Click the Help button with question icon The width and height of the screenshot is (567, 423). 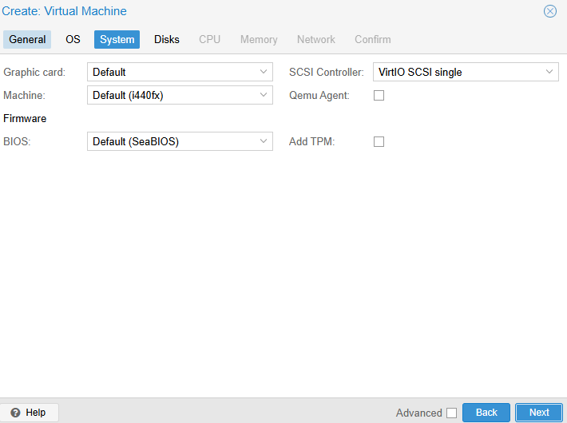(x=29, y=413)
